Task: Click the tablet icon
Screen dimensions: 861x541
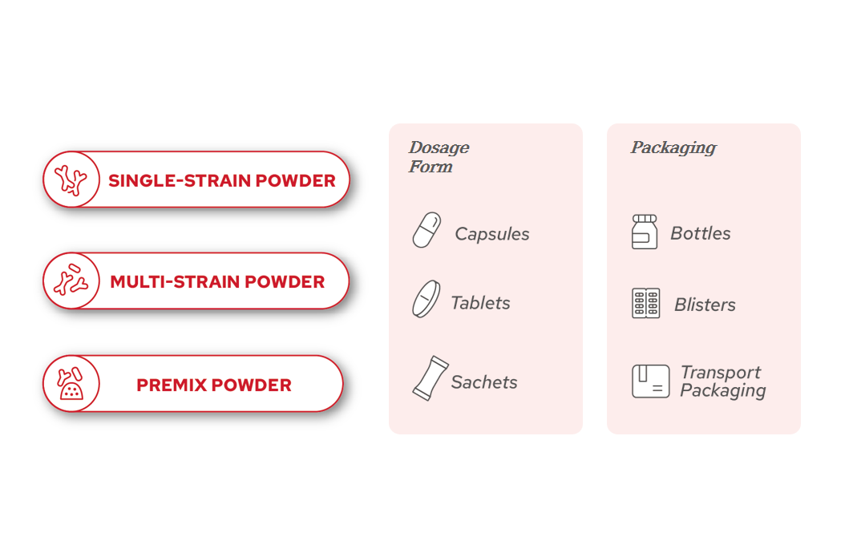Action: [426, 299]
